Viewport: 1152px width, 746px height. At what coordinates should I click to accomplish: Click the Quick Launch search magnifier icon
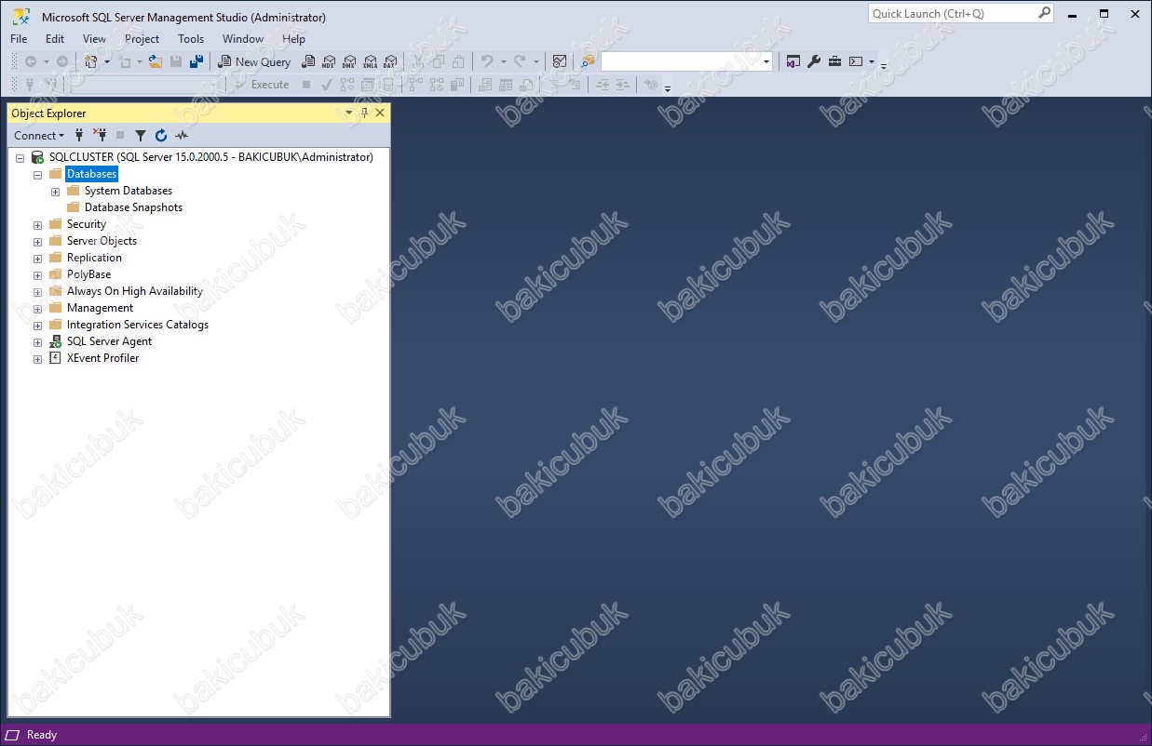click(x=1044, y=13)
